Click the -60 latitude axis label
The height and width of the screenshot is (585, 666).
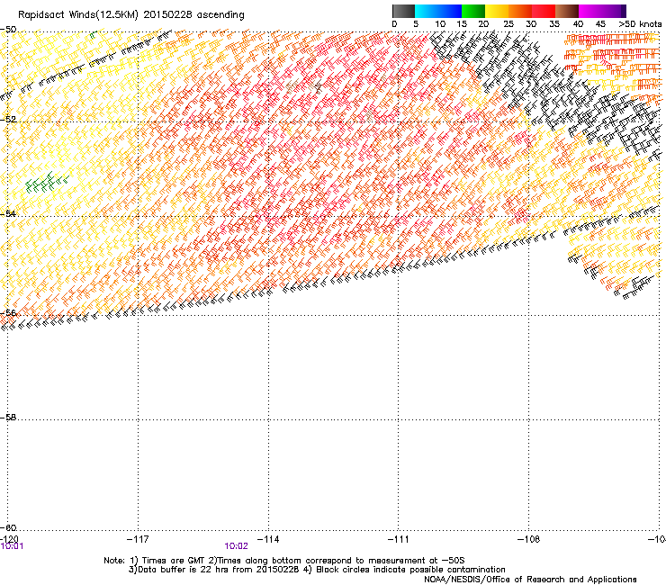point(8,527)
